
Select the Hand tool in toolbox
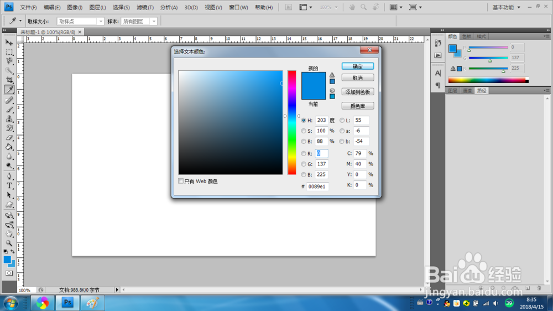tap(9, 234)
